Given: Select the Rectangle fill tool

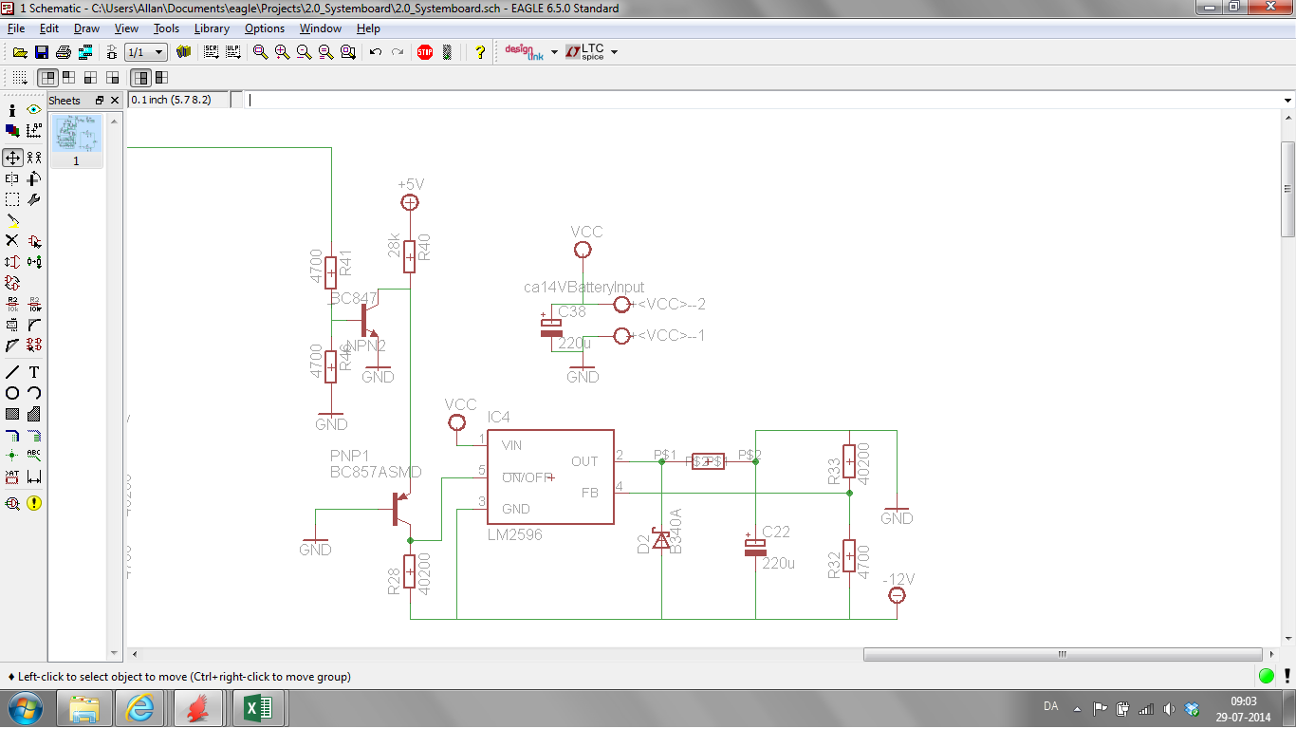Looking at the screenshot, I should 12,414.
